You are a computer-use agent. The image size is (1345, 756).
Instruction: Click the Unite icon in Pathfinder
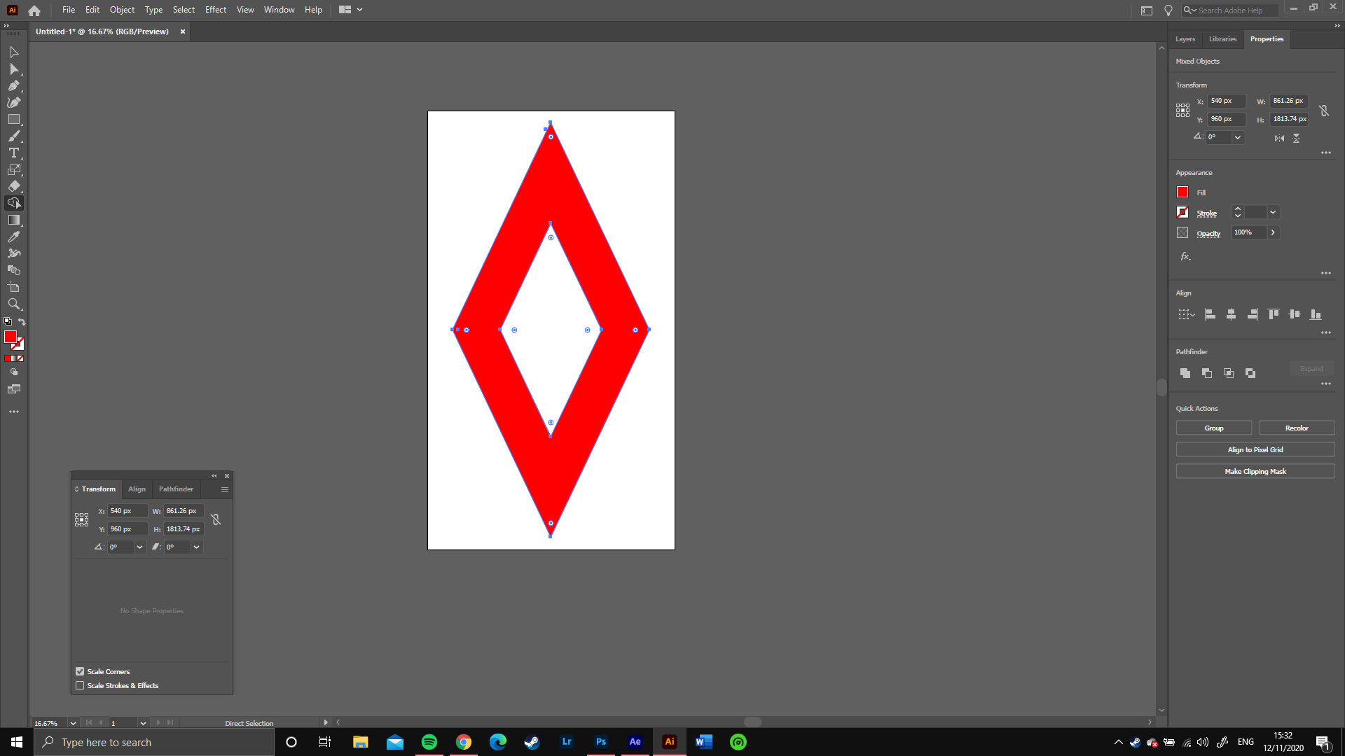click(x=1185, y=373)
